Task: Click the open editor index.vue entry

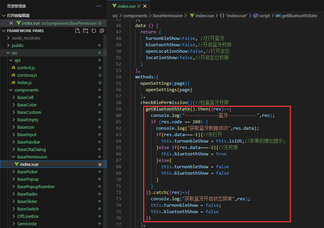Action: [x=53, y=23]
